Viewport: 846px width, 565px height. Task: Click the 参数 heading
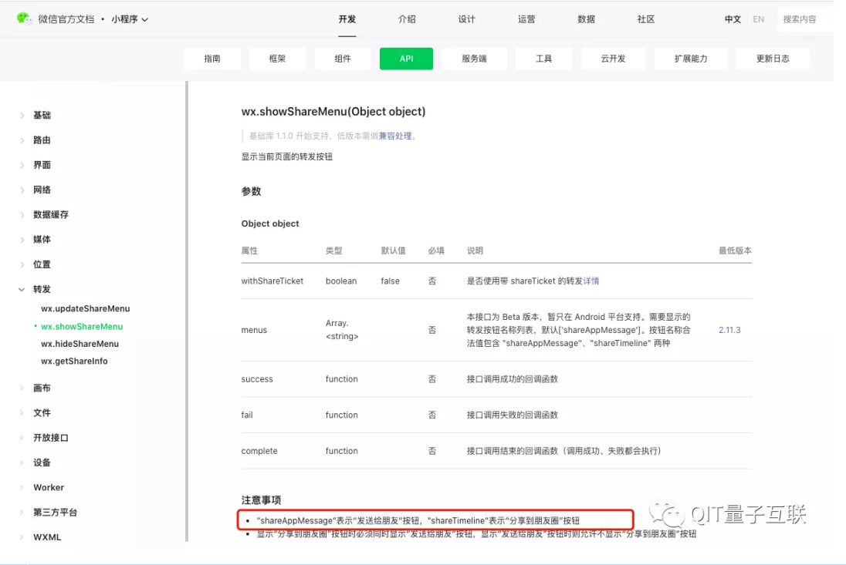click(x=251, y=191)
